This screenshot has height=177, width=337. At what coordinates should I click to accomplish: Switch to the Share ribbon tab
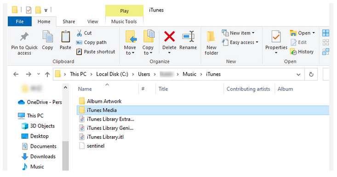69,22
